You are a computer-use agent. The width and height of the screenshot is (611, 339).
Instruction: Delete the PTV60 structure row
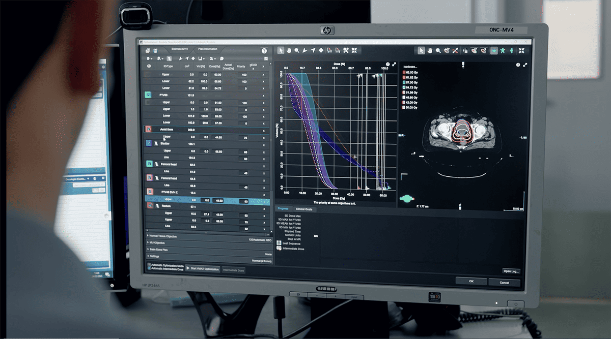click(264, 95)
